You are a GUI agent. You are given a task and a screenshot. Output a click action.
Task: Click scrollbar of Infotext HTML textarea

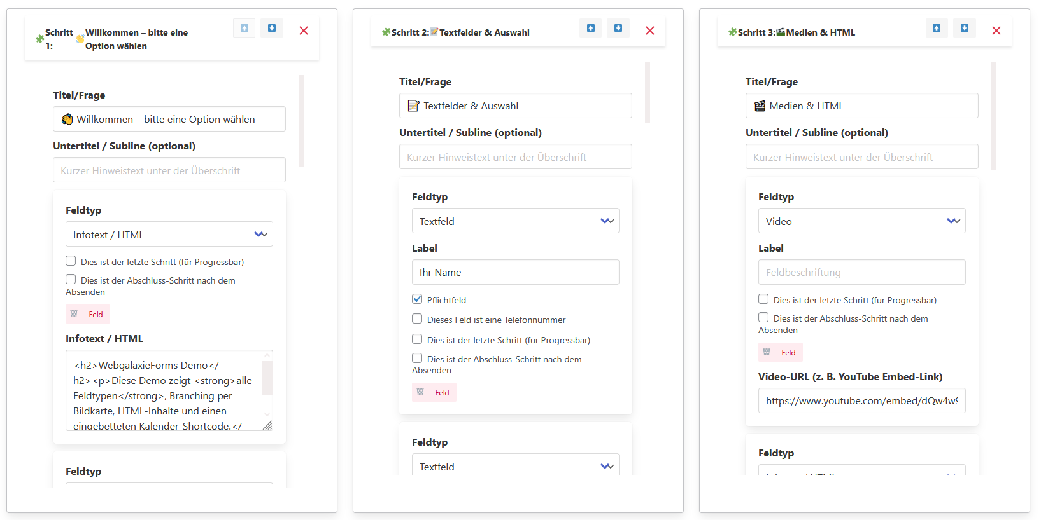coord(267,379)
